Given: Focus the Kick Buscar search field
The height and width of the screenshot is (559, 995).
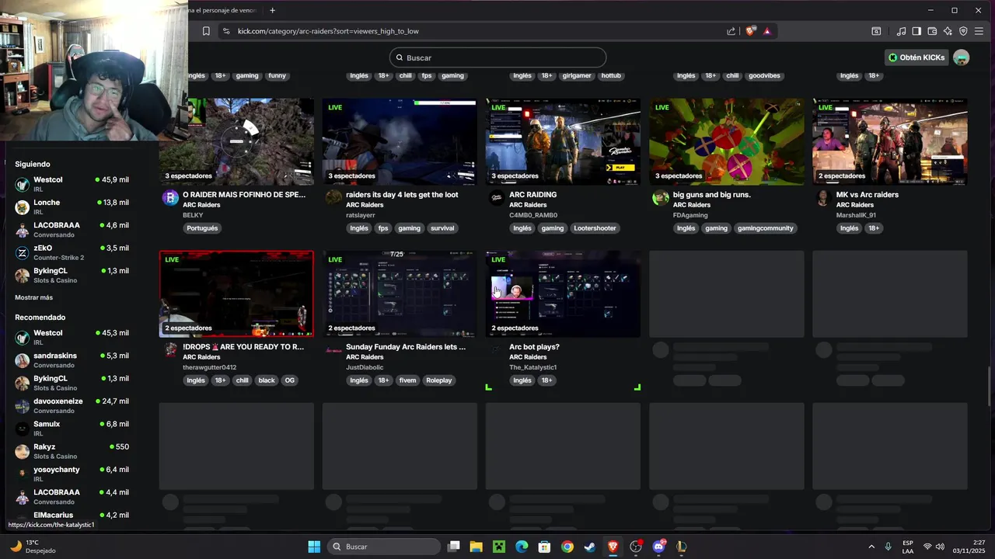Looking at the screenshot, I should (x=497, y=57).
